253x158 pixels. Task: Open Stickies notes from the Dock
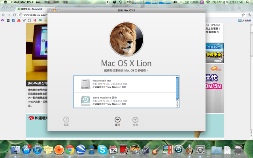(x=48, y=150)
